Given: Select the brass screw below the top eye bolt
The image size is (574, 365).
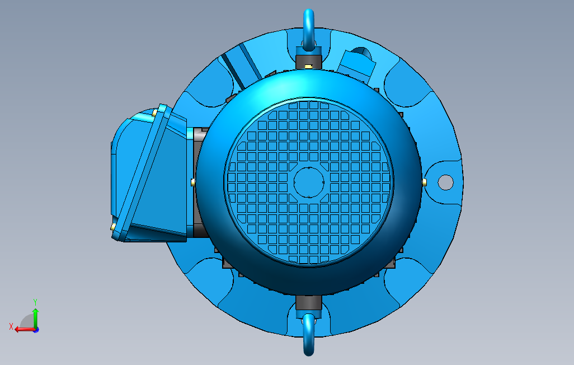Looking at the screenshot, I should (x=309, y=66).
